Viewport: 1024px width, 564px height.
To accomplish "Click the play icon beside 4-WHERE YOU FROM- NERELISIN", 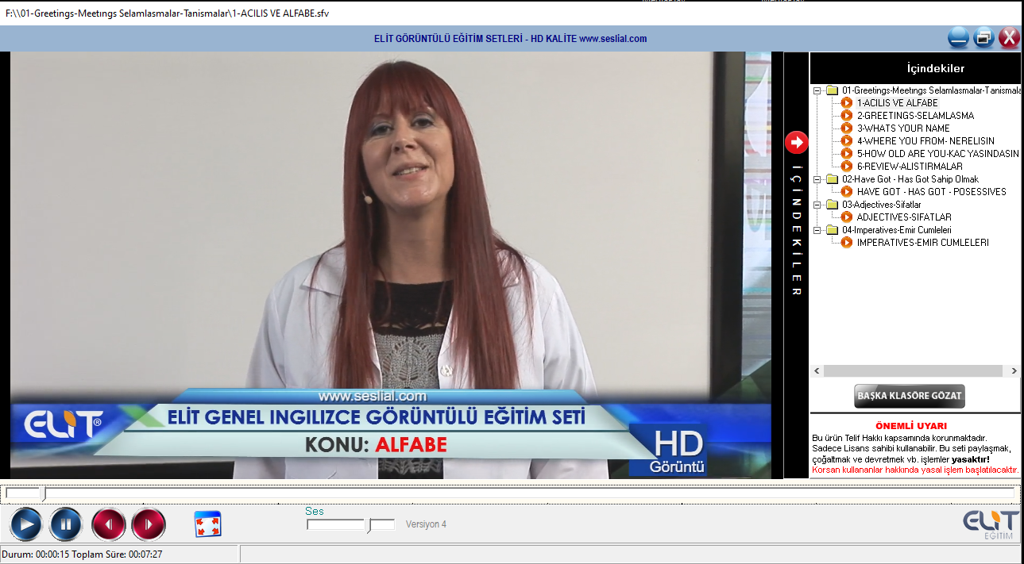I will click(x=847, y=141).
